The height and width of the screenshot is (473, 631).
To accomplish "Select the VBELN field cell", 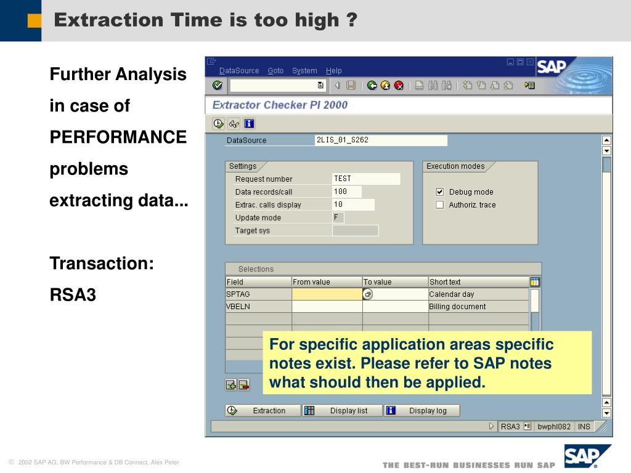I will point(258,307).
